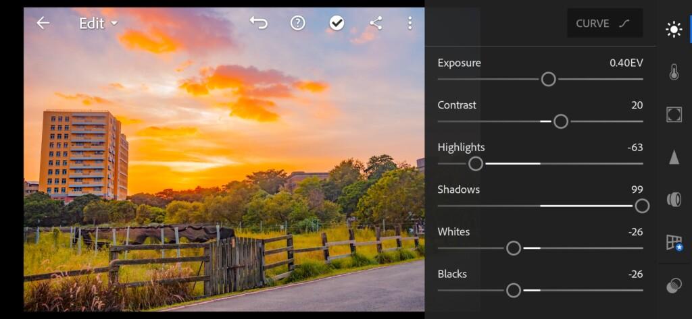692x319 pixels.
Task: Open the tone CURVE editor
Action: (605, 23)
